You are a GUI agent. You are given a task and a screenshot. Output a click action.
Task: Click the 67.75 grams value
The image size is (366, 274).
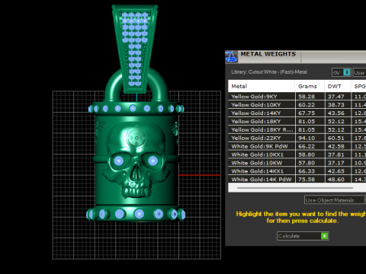click(x=307, y=113)
